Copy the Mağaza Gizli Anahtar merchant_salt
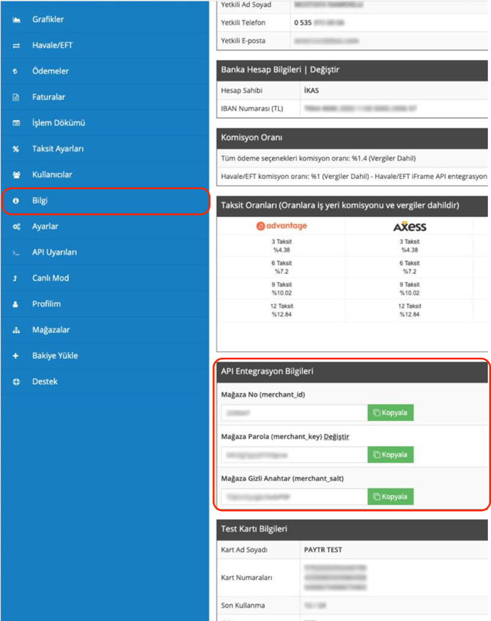Screen dimensions: 491x621 click(390, 496)
